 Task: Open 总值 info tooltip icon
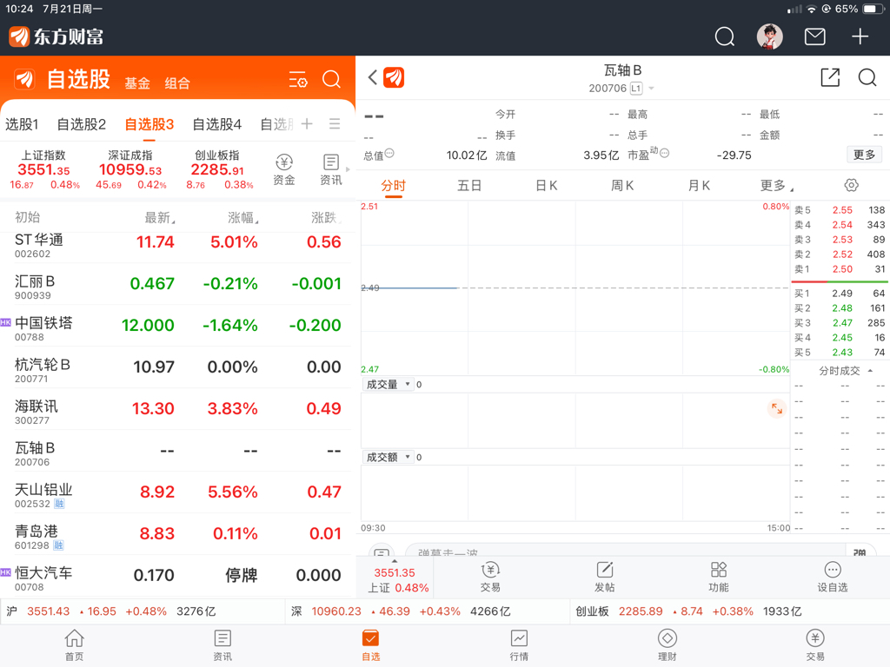(x=389, y=153)
